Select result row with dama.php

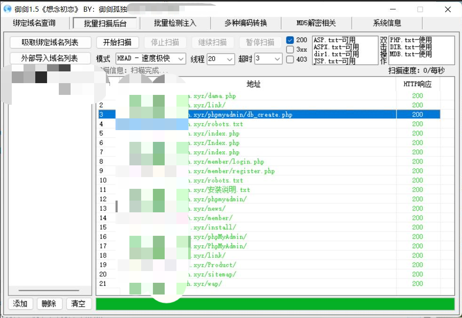[269, 96]
